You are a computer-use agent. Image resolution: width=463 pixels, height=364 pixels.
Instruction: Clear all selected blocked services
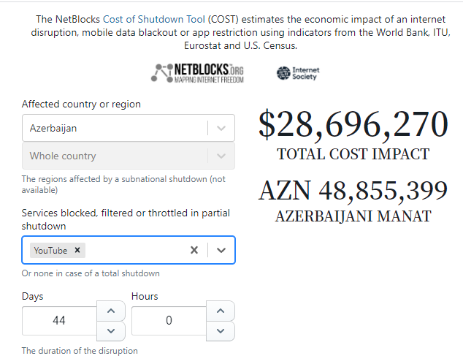tap(194, 250)
